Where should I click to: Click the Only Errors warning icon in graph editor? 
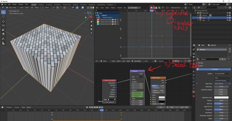(x=156, y=8)
